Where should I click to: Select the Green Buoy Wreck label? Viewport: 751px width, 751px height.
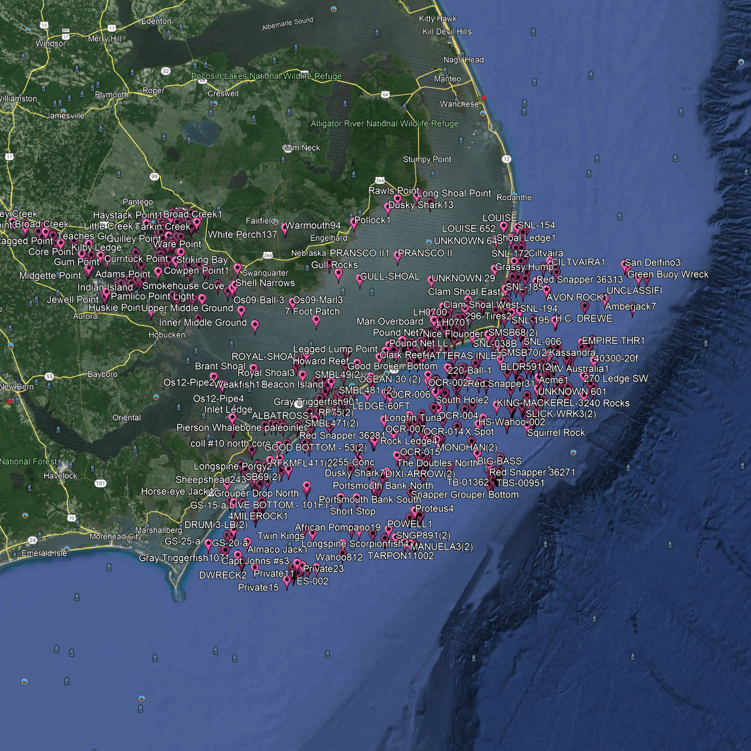tap(668, 274)
